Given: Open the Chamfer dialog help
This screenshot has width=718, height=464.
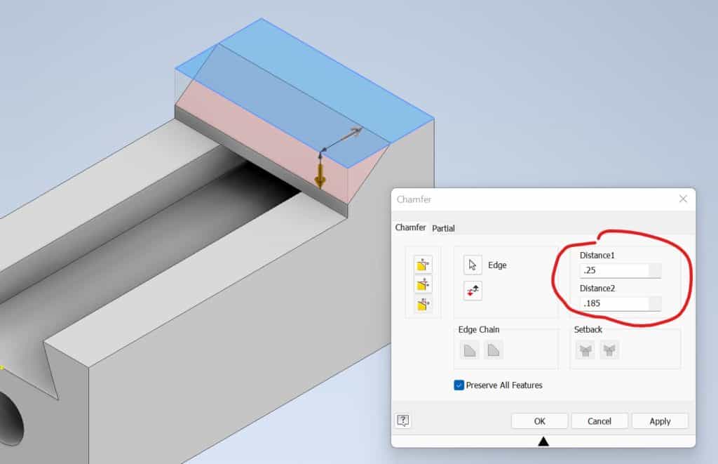Looking at the screenshot, I should [x=403, y=420].
